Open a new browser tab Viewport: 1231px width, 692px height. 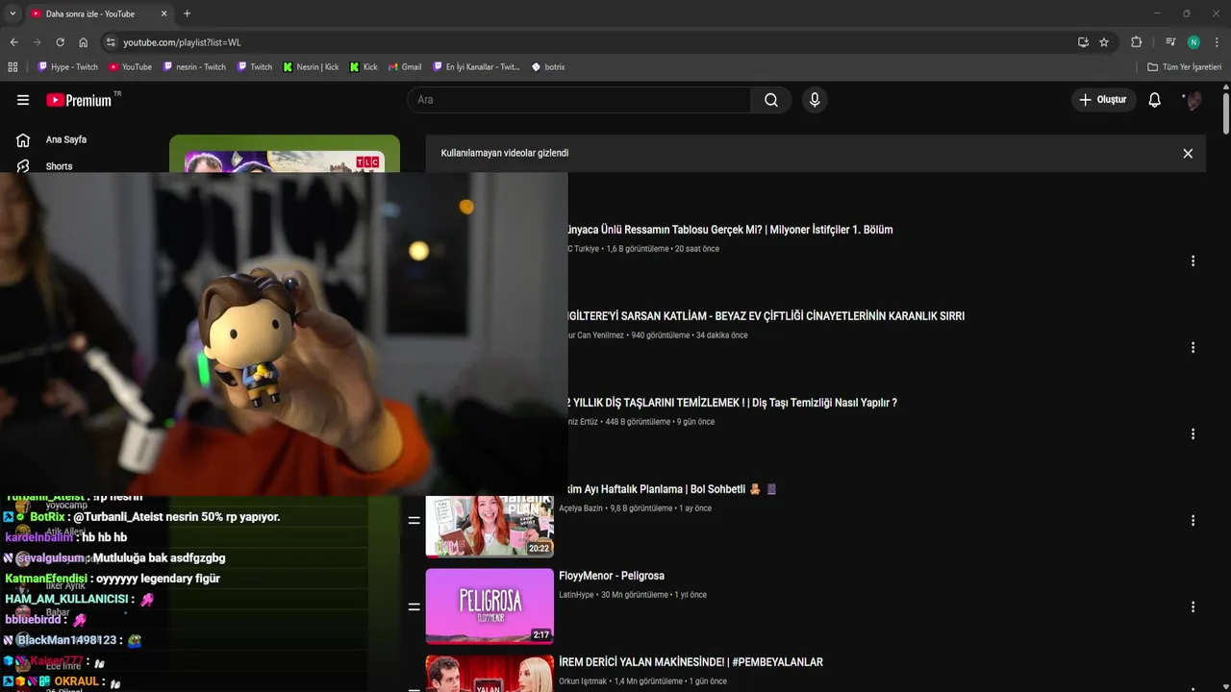187,13
